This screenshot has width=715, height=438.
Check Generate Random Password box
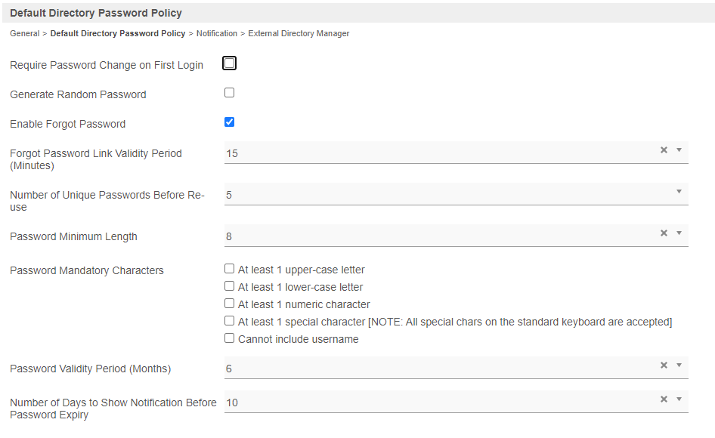coord(229,93)
